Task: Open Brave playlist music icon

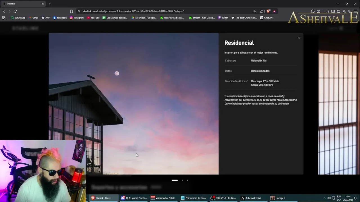Action: point(327,11)
